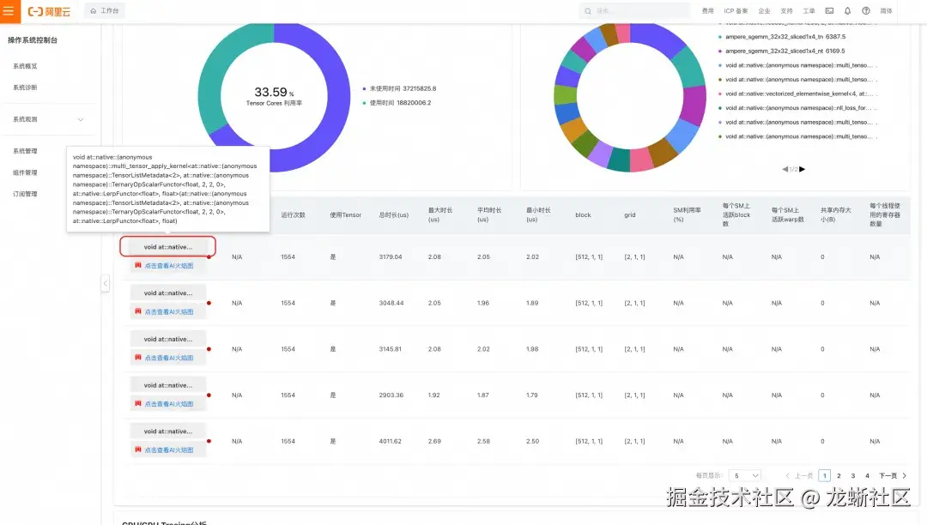Go to previous legend page arrow
Screen dimensions: 927x525
click(x=785, y=169)
